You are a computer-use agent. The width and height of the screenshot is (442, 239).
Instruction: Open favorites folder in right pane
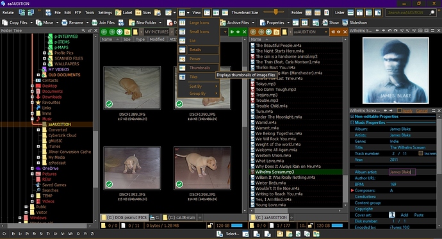point(276,32)
